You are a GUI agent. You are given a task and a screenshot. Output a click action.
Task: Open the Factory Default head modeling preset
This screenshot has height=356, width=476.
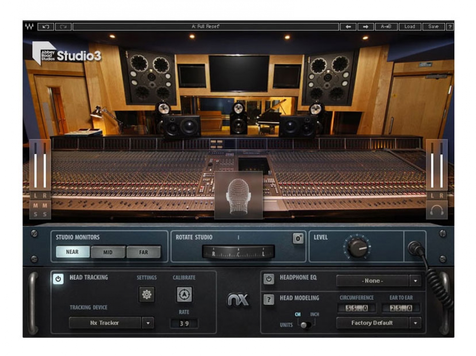[x=372, y=323]
